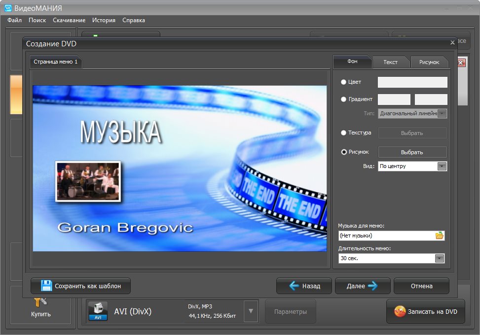Select the Рисунок background radio button
The image size is (480, 335).
point(344,152)
